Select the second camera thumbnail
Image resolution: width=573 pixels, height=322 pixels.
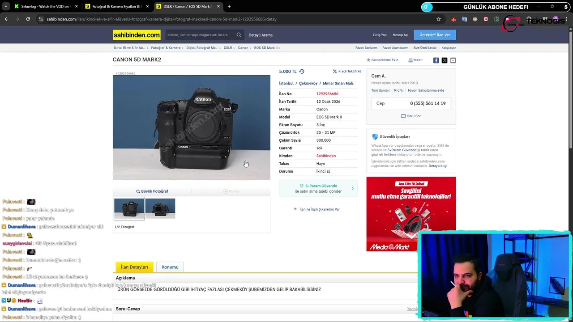tap(160, 208)
